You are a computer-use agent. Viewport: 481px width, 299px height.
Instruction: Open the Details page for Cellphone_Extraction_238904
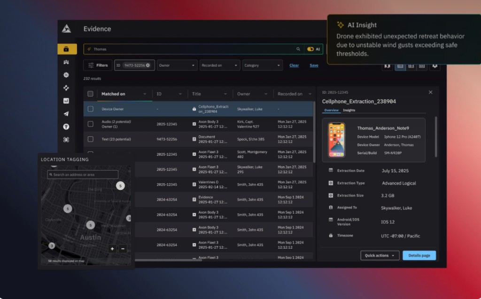pyautogui.click(x=419, y=256)
